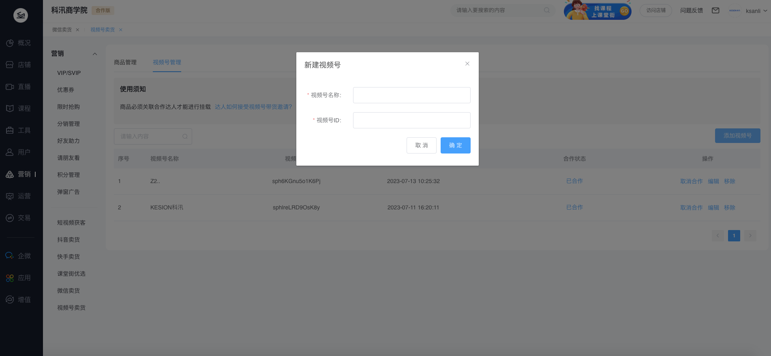Select 抖音卖货 in the marketing menu

coord(69,240)
